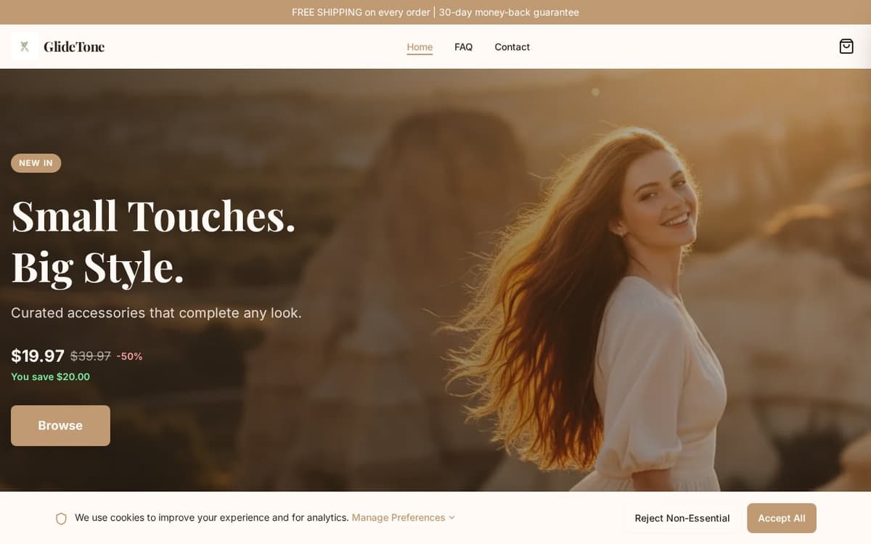
Task: Click the GlideTone scissors logo icon
Action: pos(24,46)
